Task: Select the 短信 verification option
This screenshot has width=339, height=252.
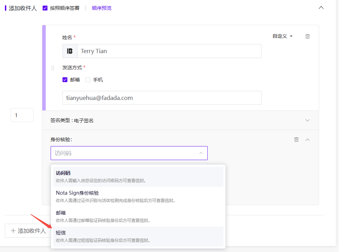Action: 138,236
